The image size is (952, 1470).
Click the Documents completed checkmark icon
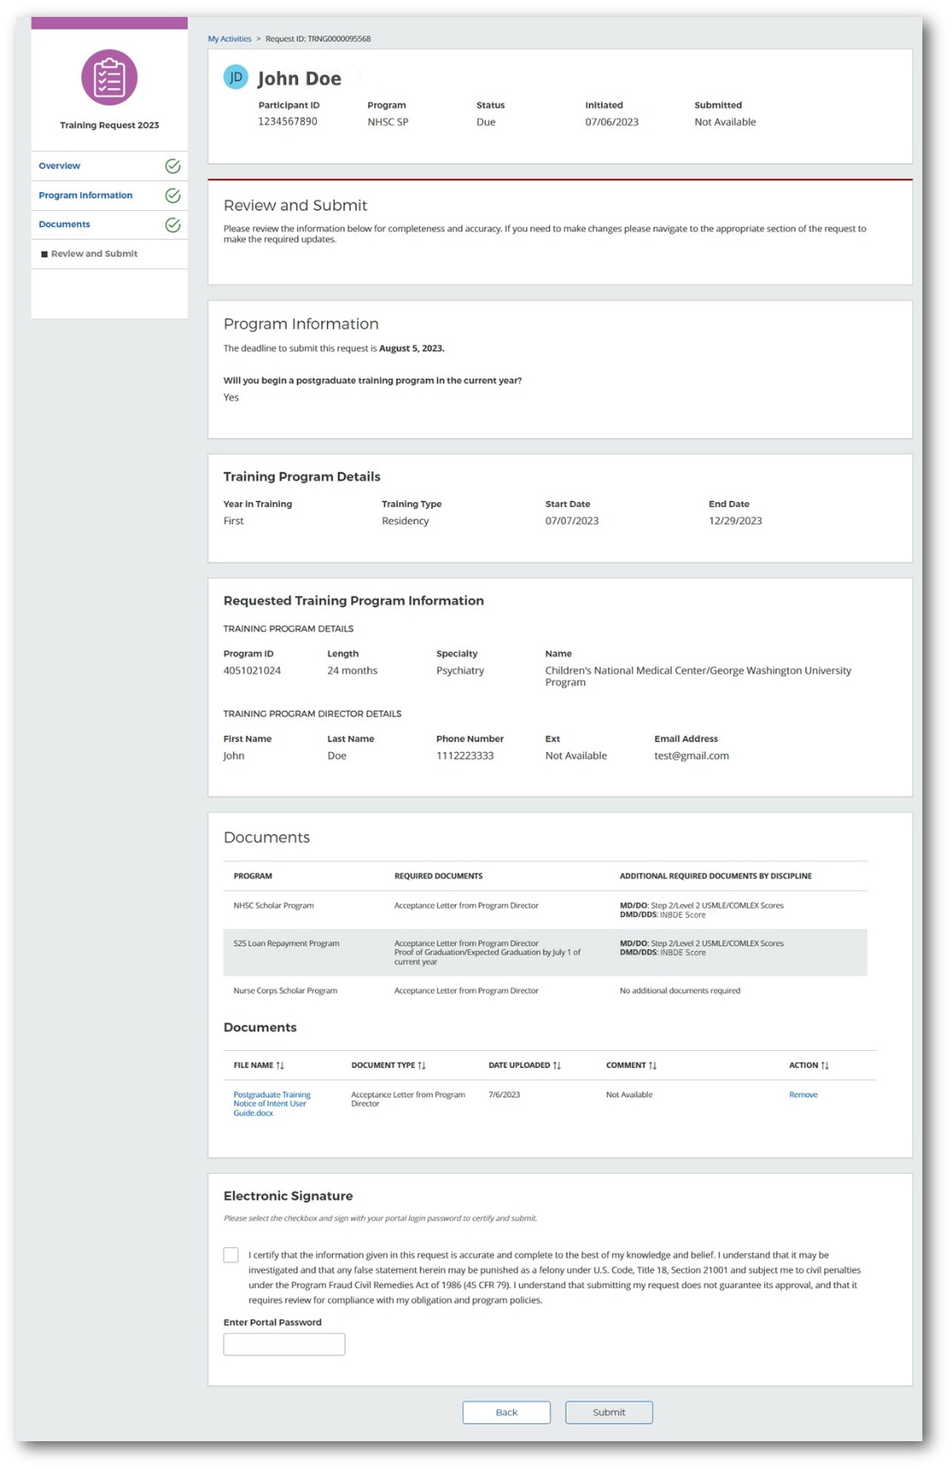point(173,225)
